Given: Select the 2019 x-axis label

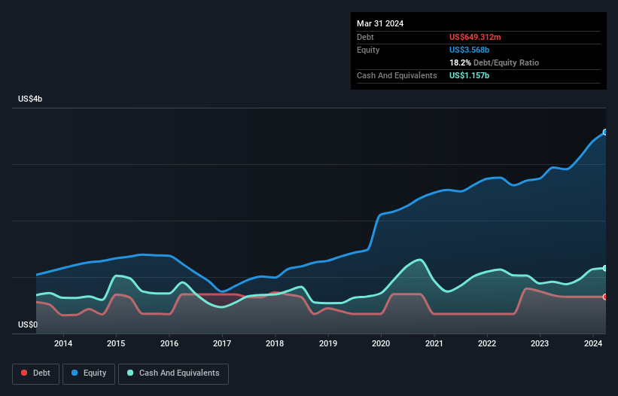Looking at the screenshot, I should [328, 343].
